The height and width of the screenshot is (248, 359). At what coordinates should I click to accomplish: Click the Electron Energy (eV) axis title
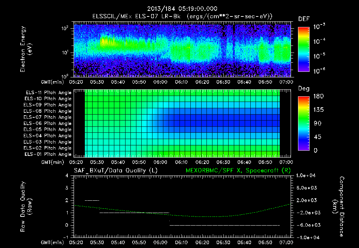point(26,49)
